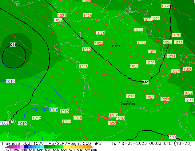Viewport: 195px width, 151px height.
Task: Click the map title 'Thickness 500/1000 hPa/SLP/Height 500 hPa'
Action: coord(50,144)
